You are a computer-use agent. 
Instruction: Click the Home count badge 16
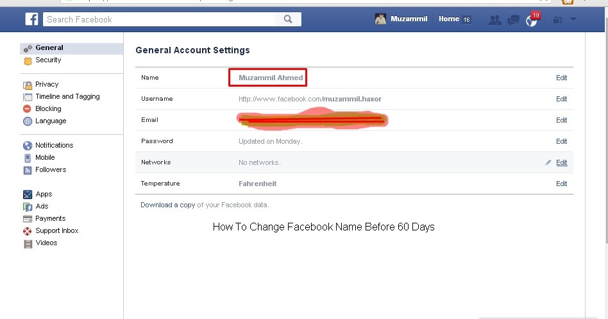tap(466, 19)
